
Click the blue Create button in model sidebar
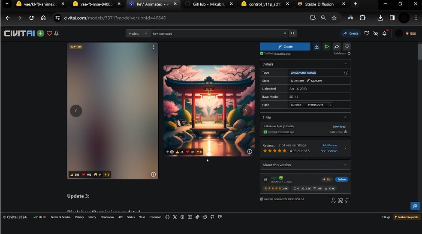[x=285, y=47]
